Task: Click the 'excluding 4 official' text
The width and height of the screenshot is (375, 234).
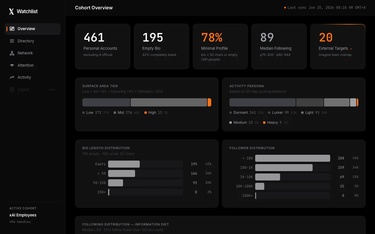Action: [98, 55]
